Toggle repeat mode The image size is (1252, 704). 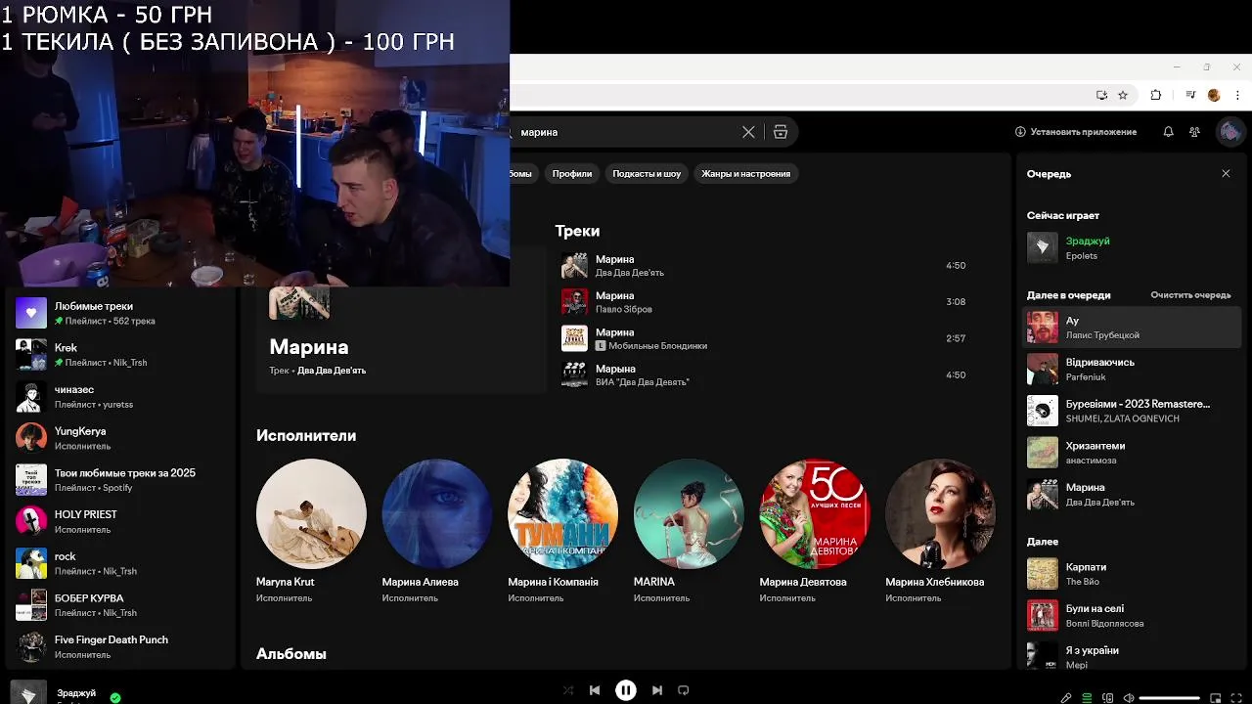[x=684, y=690]
